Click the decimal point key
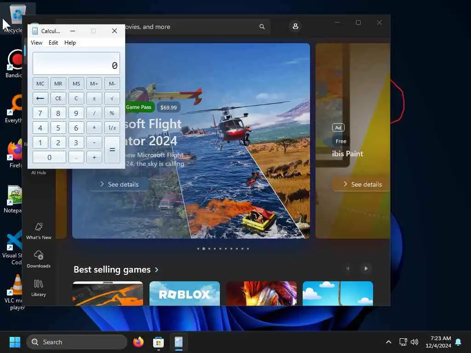This screenshot has height=353, width=471. coord(76,157)
